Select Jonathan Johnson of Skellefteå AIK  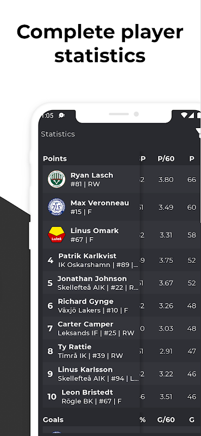(x=122, y=283)
